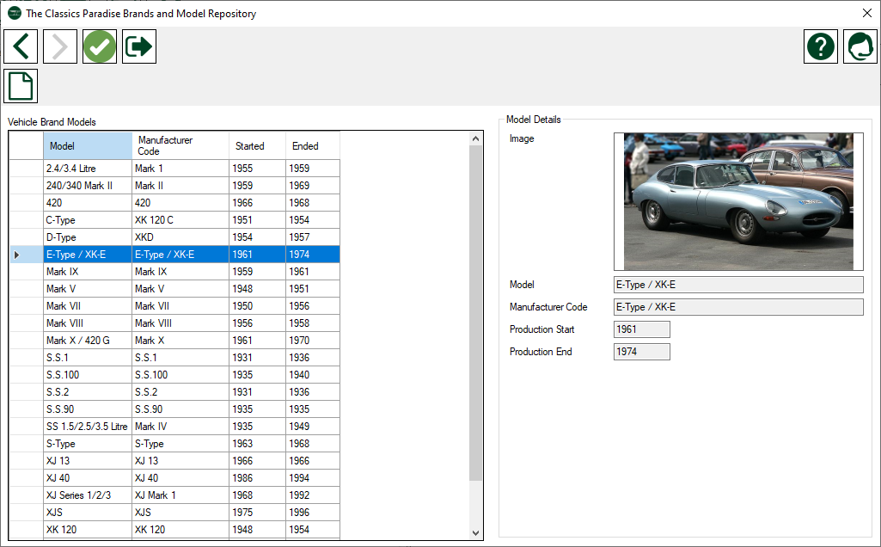Select the S-Type model cell
The width and height of the screenshot is (881, 547).
point(88,444)
